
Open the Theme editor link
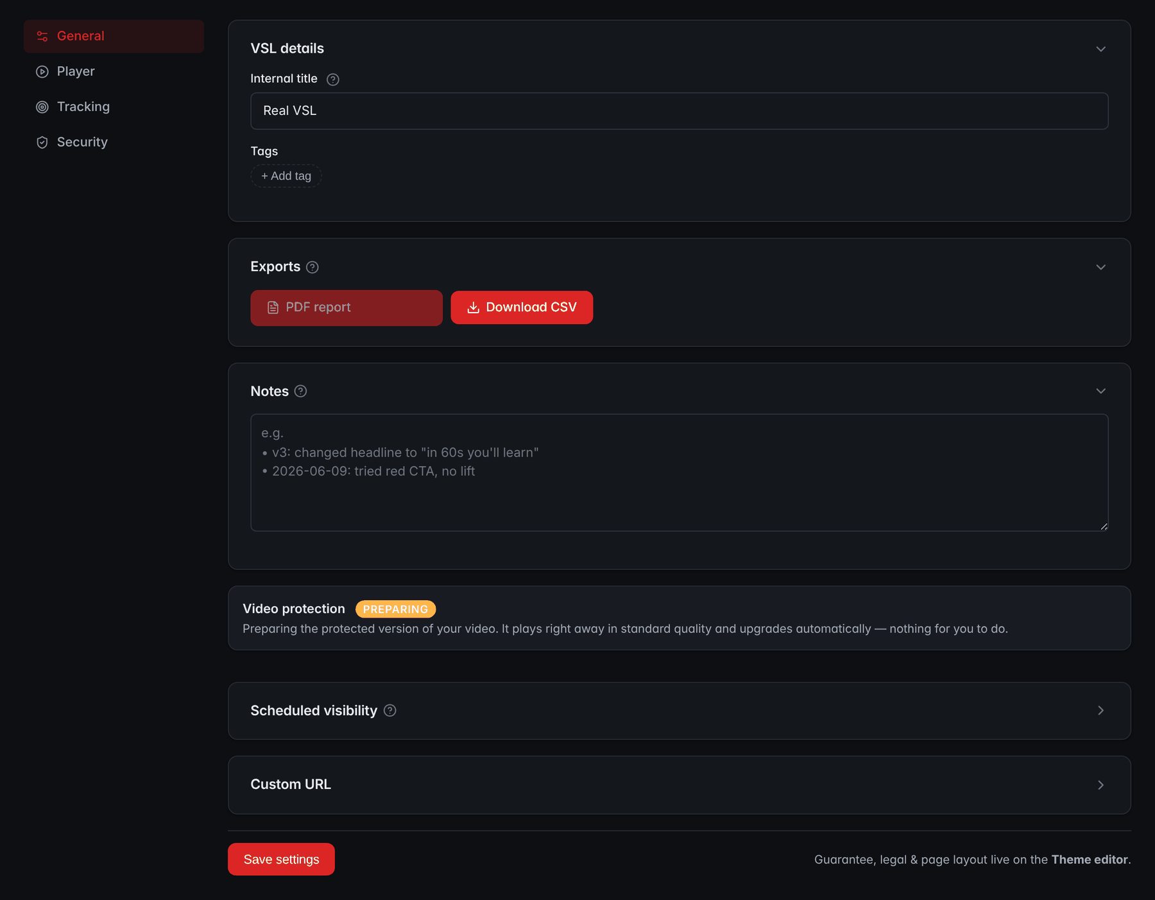(x=1090, y=860)
